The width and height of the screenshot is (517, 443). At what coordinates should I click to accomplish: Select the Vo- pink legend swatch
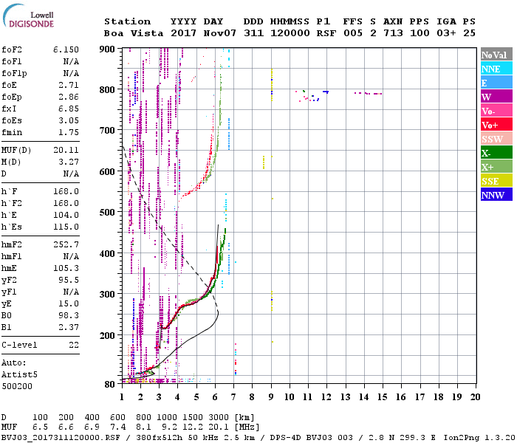(496, 111)
